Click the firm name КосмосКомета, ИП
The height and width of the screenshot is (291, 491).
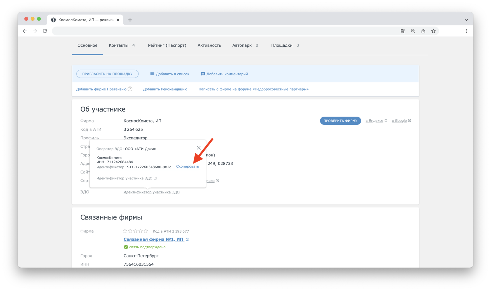pyautogui.click(x=142, y=121)
